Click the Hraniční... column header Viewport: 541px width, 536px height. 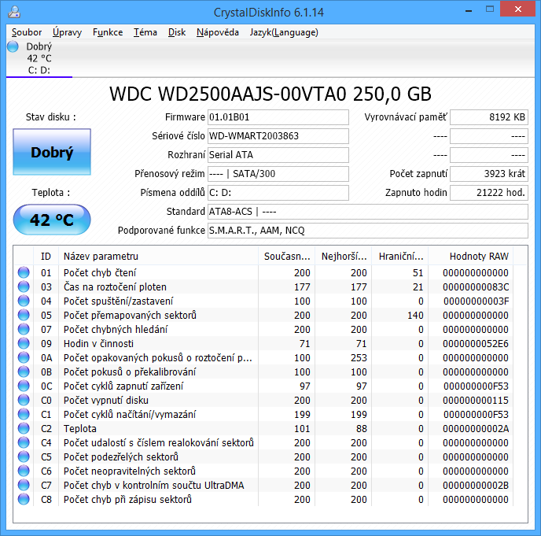(400, 257)
